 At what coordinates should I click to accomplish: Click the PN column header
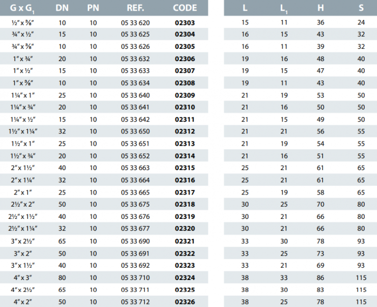point(93,8)
